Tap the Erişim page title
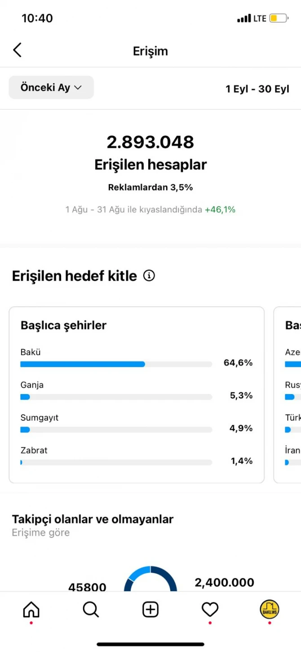Image resolution: width=301 pixels, height=652 pixels. pyautogui.click(x=150, y=51)
